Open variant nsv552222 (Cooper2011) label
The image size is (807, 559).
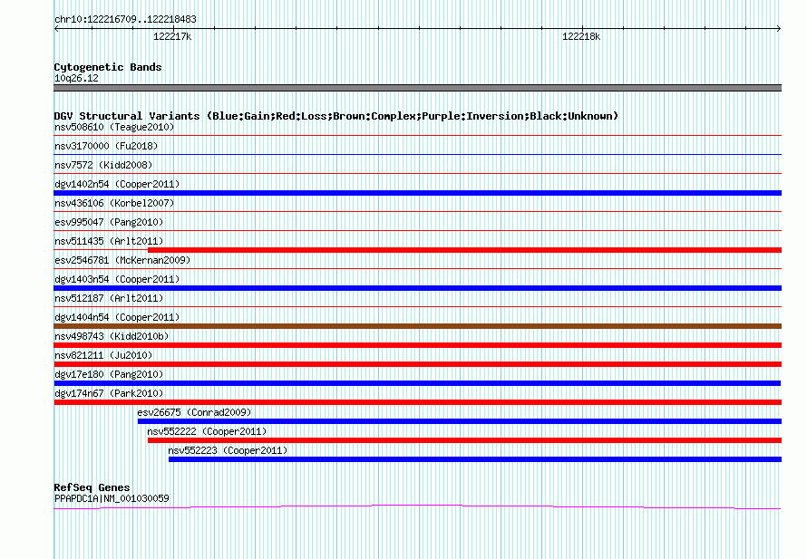pos(207,431)
